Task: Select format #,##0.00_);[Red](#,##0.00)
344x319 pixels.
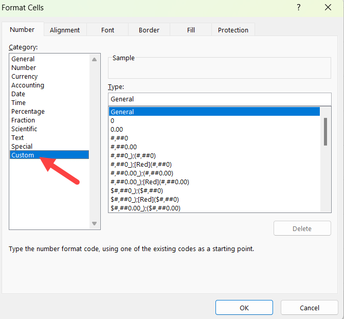Action: [214, 182]
